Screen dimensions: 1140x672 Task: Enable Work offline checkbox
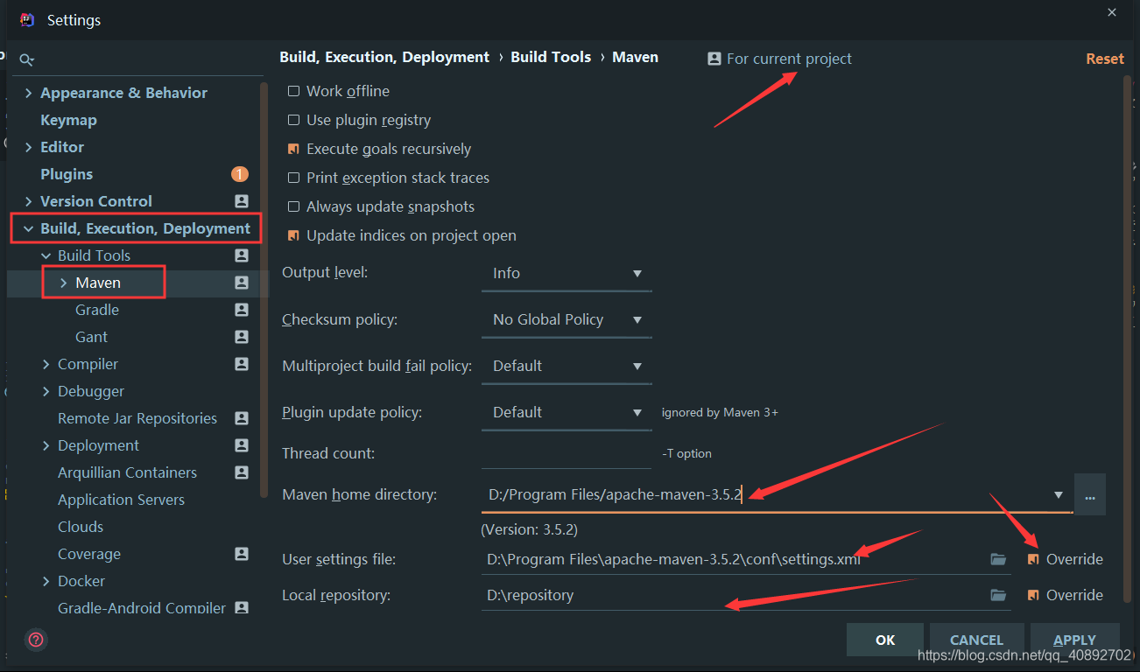(293, 91)
